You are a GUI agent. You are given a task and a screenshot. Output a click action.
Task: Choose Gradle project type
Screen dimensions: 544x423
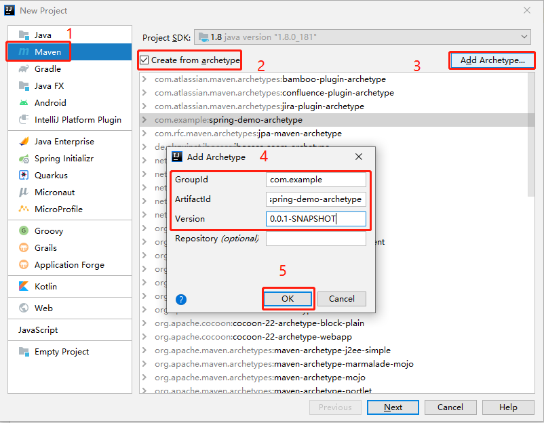tap(70, 68)
